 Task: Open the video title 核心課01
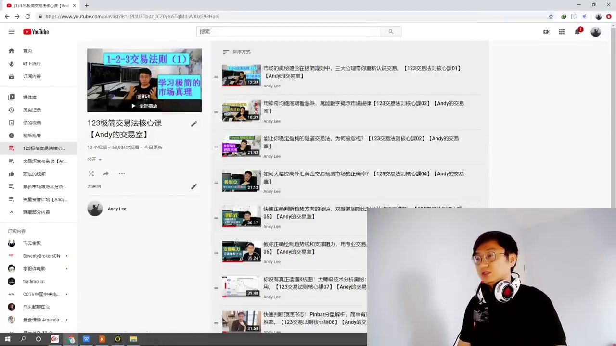[x=362, y=72]
